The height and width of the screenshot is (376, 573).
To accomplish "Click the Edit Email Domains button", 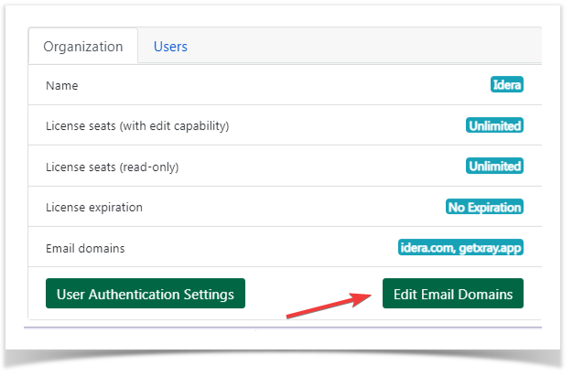I will 453,294.
